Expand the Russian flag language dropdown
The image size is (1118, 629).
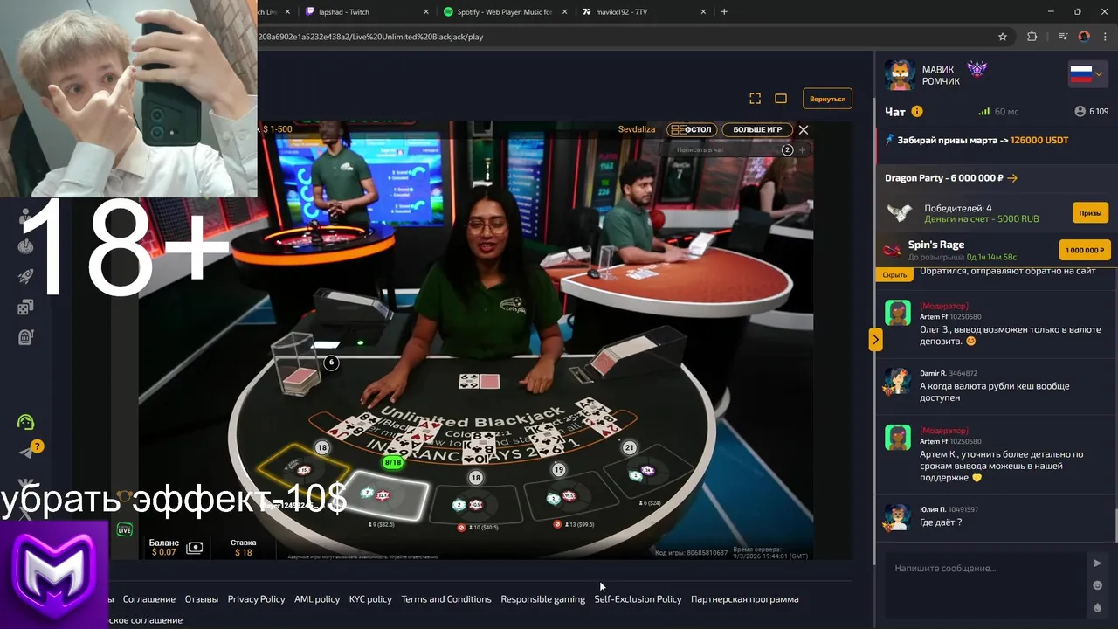pyautogui.click(x=1087, y=74)
